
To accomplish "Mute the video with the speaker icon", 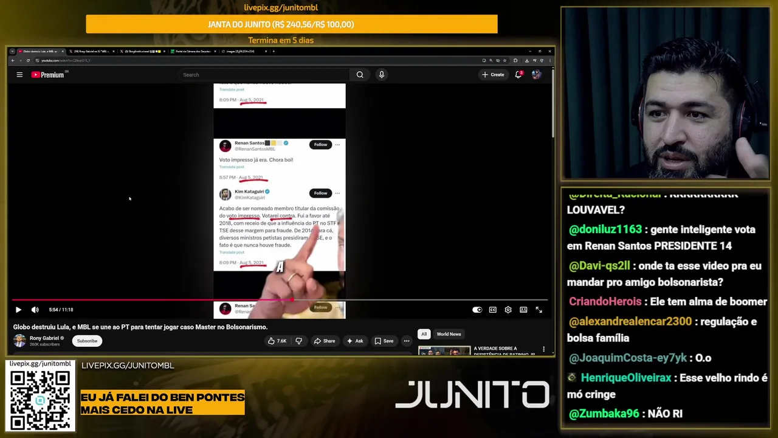I will coord(35,310).
